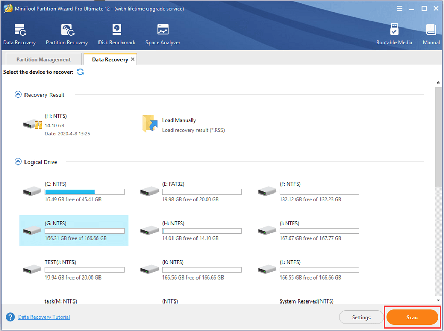The width and height of the screenshot is (444, 331).
Task: Click the (G: NTFS) label
Action: tap(56, 224)
